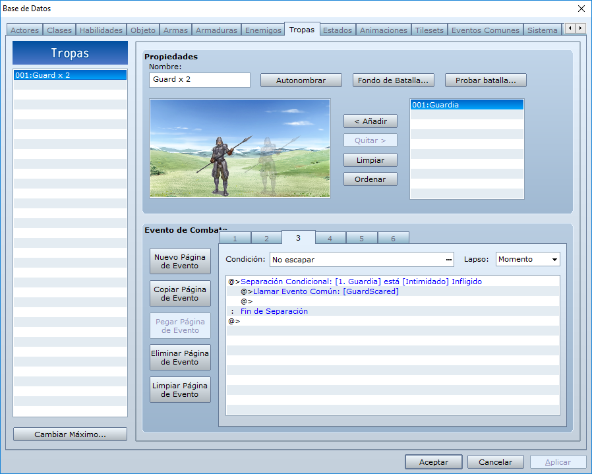Start Probar batalla test

pos(485,80)
